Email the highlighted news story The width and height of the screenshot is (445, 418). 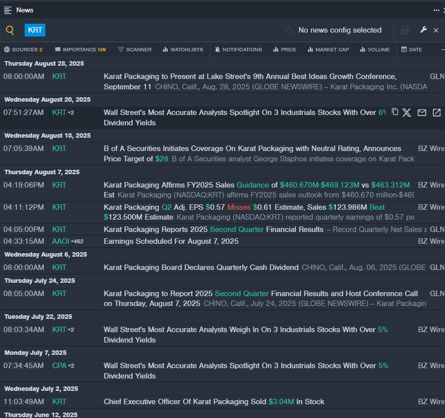click(422, 113)
